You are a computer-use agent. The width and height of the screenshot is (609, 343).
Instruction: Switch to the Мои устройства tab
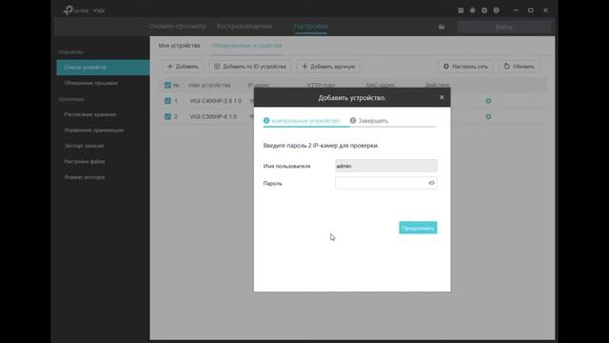179,46
